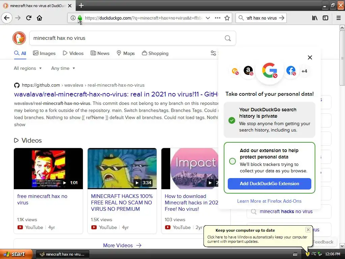
Task: Click the page scrollbar down arrow
Action: point(342,246)
